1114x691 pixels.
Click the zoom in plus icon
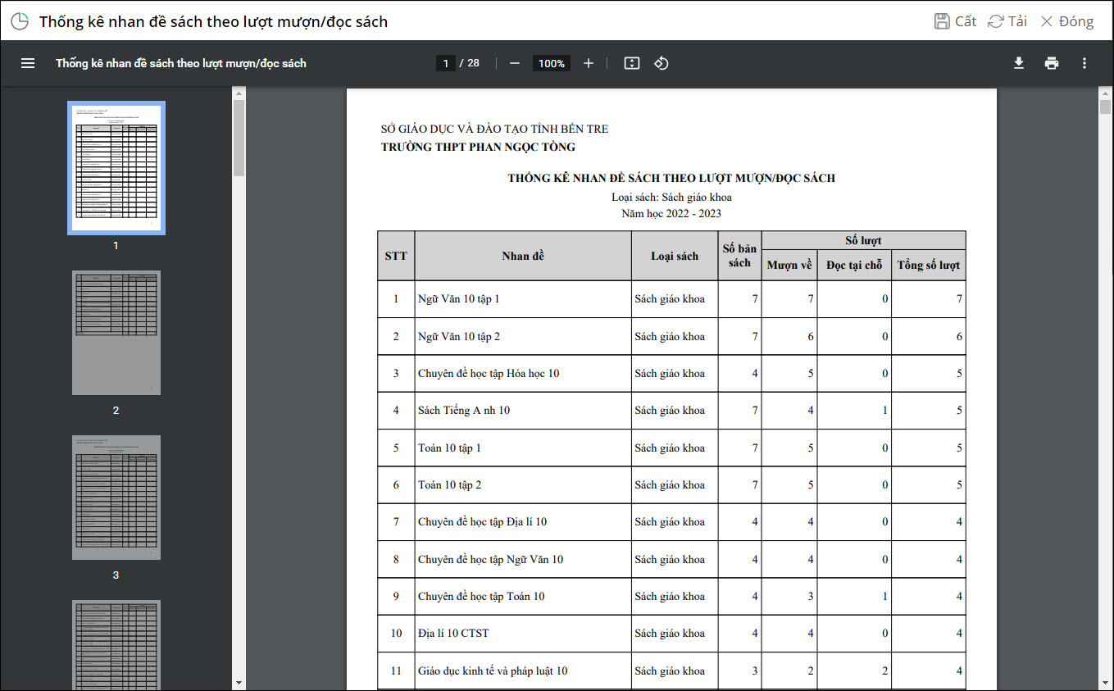[588, 63]
